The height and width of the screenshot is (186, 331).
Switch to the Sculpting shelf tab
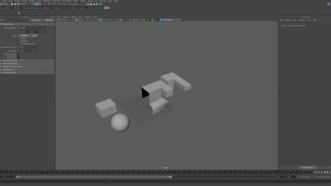pyautogui.click(x=27, y=8)
